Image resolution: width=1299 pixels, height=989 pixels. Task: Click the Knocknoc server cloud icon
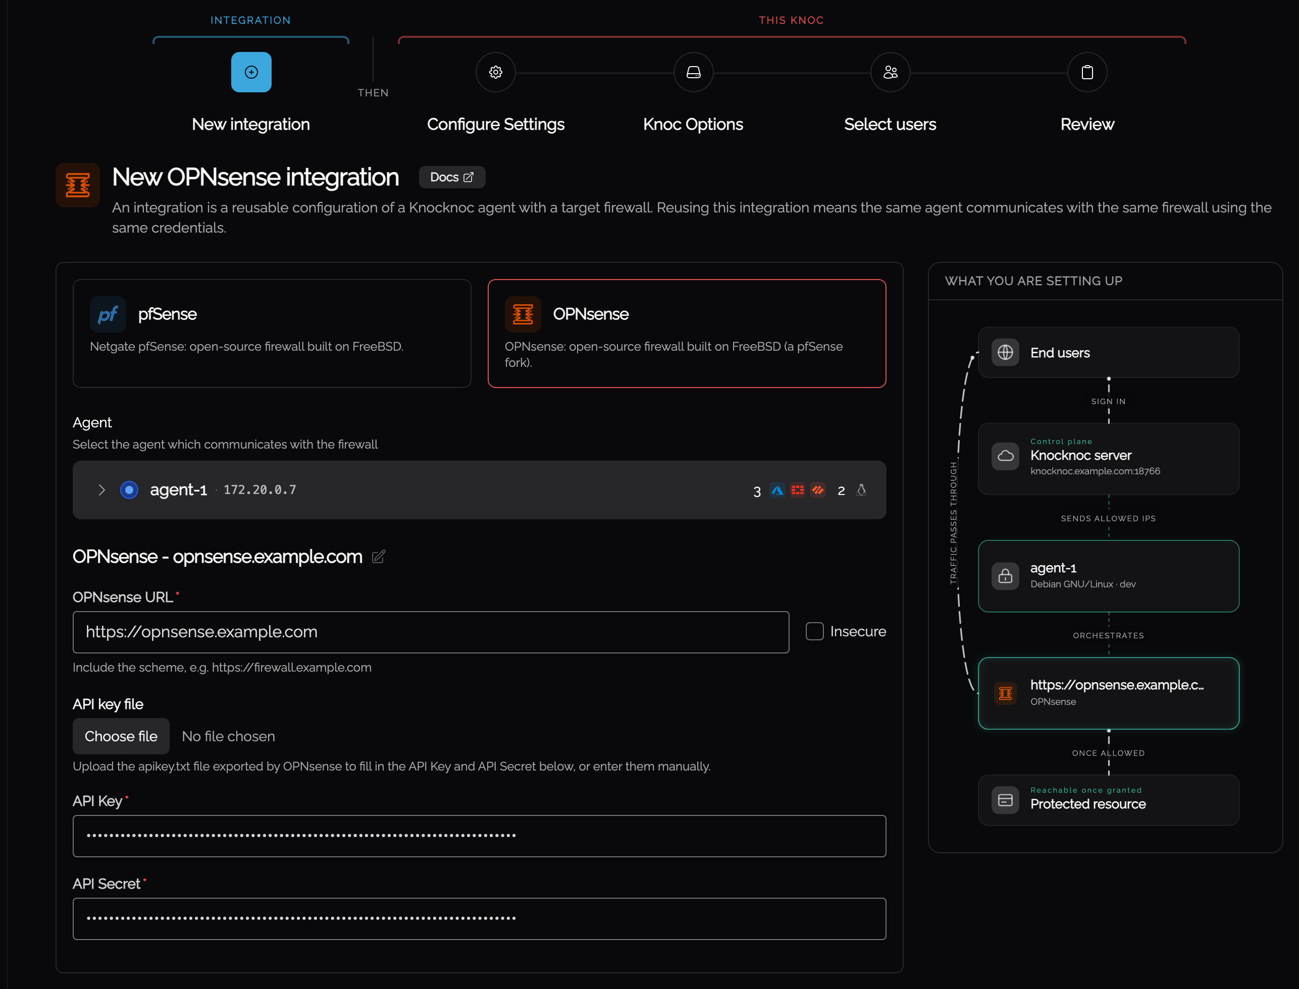pos(1005,456)
